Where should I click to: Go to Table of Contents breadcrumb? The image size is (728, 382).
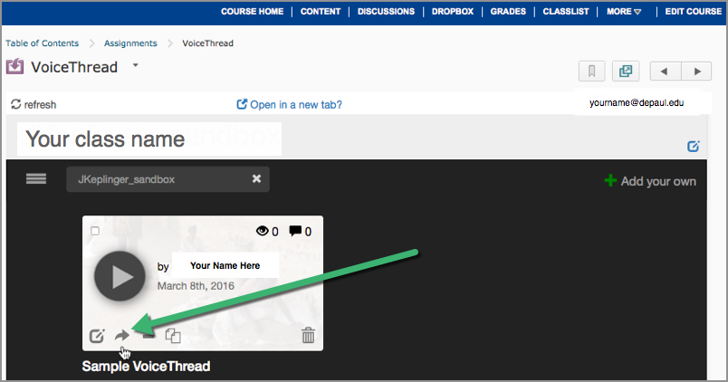pos(43,43)
